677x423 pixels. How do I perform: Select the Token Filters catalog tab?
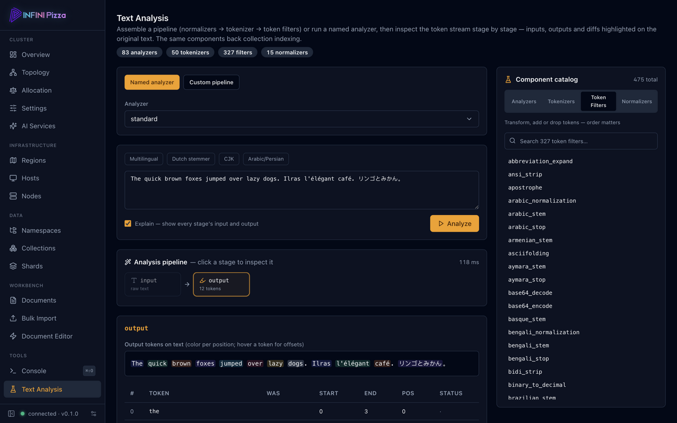(x=598, y=102)
